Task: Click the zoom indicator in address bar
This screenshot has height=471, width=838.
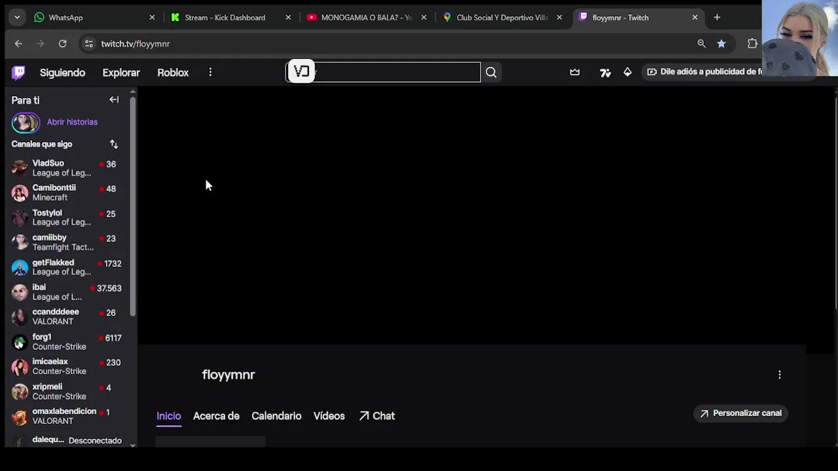Action: point(701,44)
